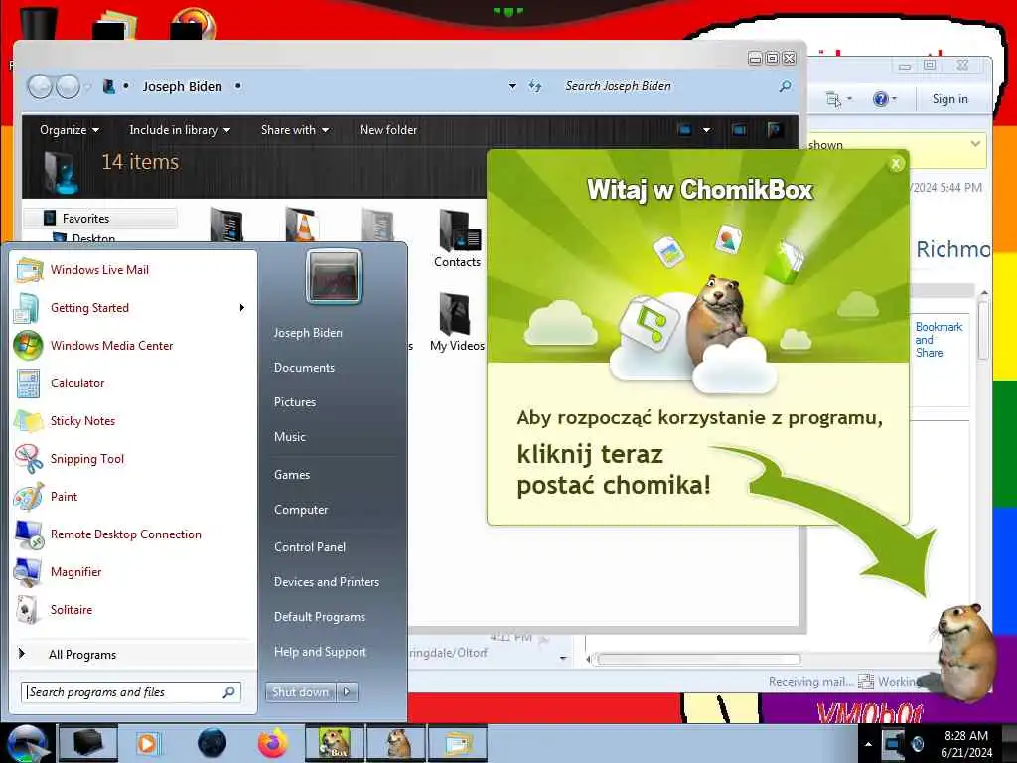The image size is (1017, 763).
Task: Open Computer from Start menu
Action: (300, 510)
